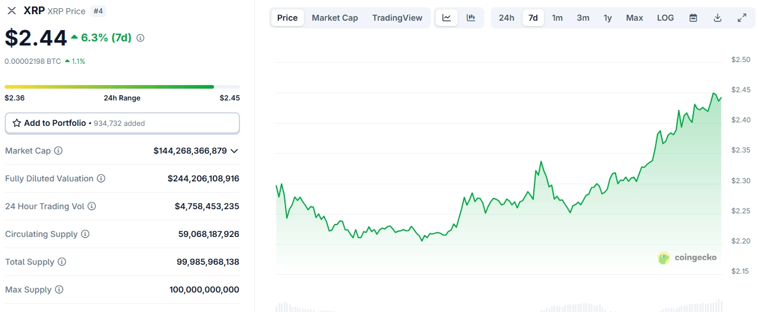The width and height of the screenshot is (758, 312).
Task: Click the CoinGecko gecko logo on chart
Action: click(x=664, y=258)
